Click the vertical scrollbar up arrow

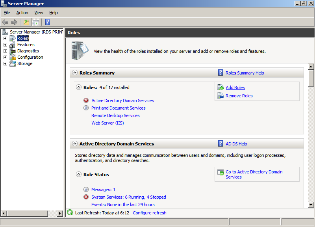(311, 67)
